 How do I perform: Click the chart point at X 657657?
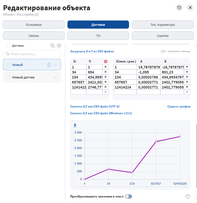pos(156,142)
